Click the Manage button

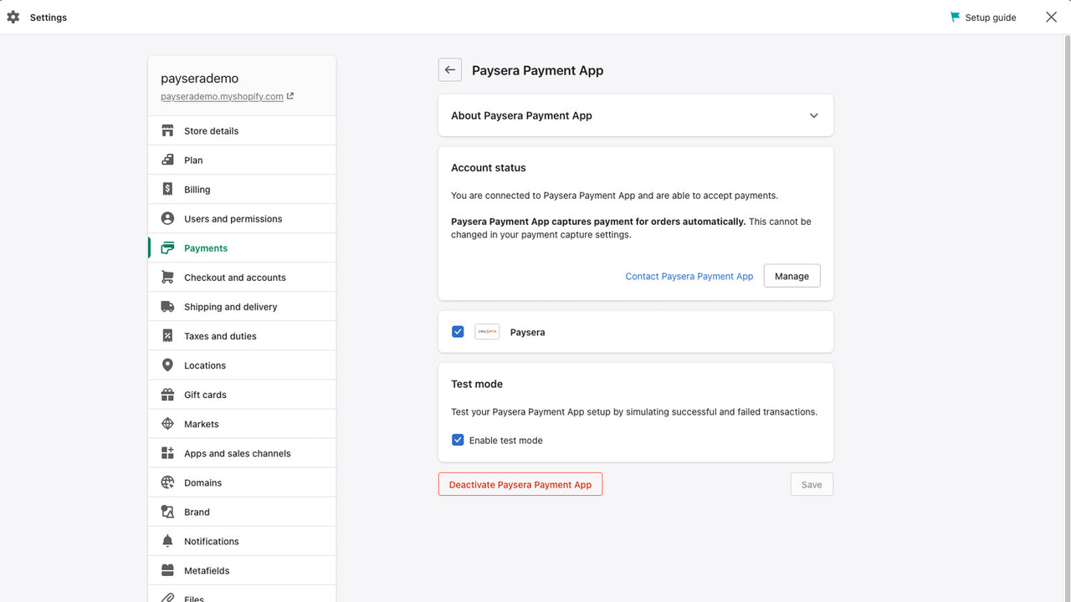click(792, 276)
